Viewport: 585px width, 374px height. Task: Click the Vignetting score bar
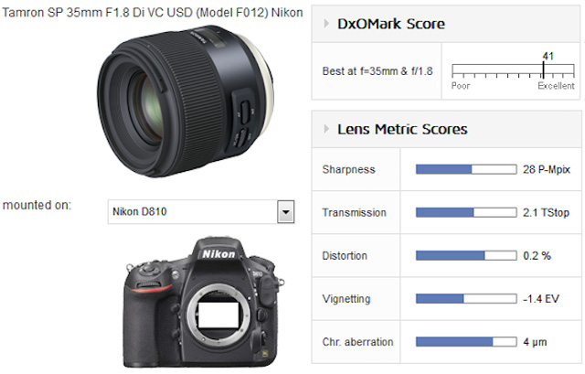coord(466,299)
